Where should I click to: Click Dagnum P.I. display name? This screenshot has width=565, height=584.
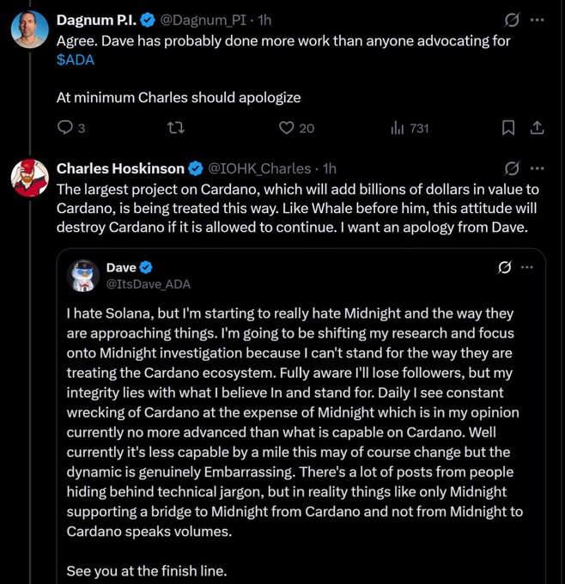tap(98, 19)
